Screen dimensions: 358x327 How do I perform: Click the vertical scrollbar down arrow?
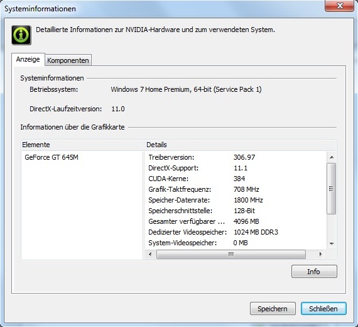(x=332, y=243)
